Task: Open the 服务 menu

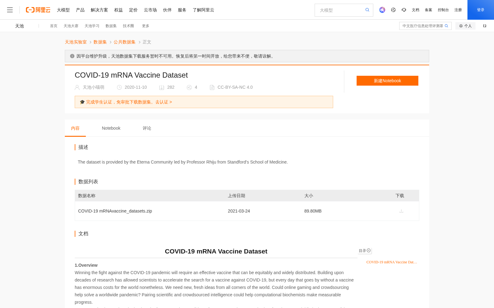Action: tap(182, 10)
